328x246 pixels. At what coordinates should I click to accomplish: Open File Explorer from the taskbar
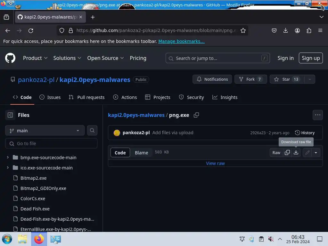22,239
